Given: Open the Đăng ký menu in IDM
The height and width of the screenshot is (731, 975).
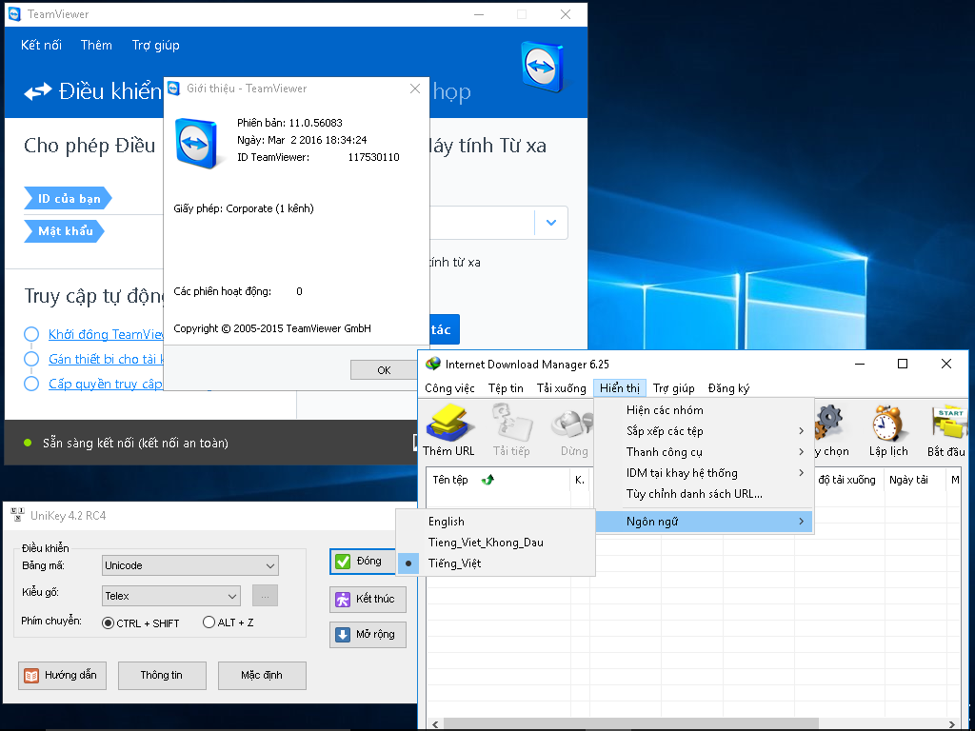Looking at the screenshot, I should pyautogui.click(x=728, y=388).
